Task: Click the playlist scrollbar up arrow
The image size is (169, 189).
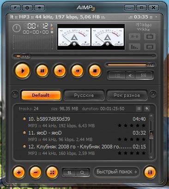Action: (151, 116)
